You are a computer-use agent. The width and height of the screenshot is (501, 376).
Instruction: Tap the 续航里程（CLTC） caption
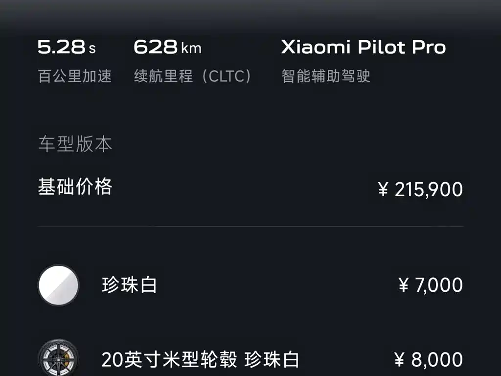point(194,76)
